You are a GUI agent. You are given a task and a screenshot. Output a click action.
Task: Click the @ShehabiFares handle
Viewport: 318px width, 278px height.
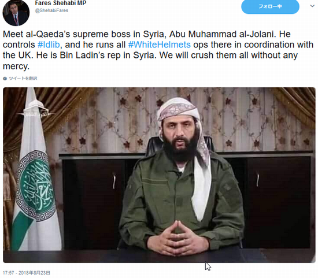tap(51, 10)
